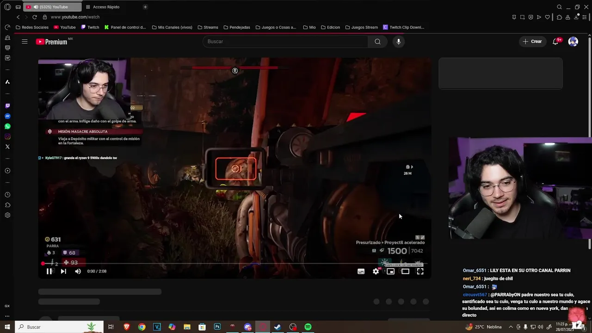Open Spotify from the taskbar
Image resolution: width=592 pixels, height=333 pixels.
click(308, 327)
